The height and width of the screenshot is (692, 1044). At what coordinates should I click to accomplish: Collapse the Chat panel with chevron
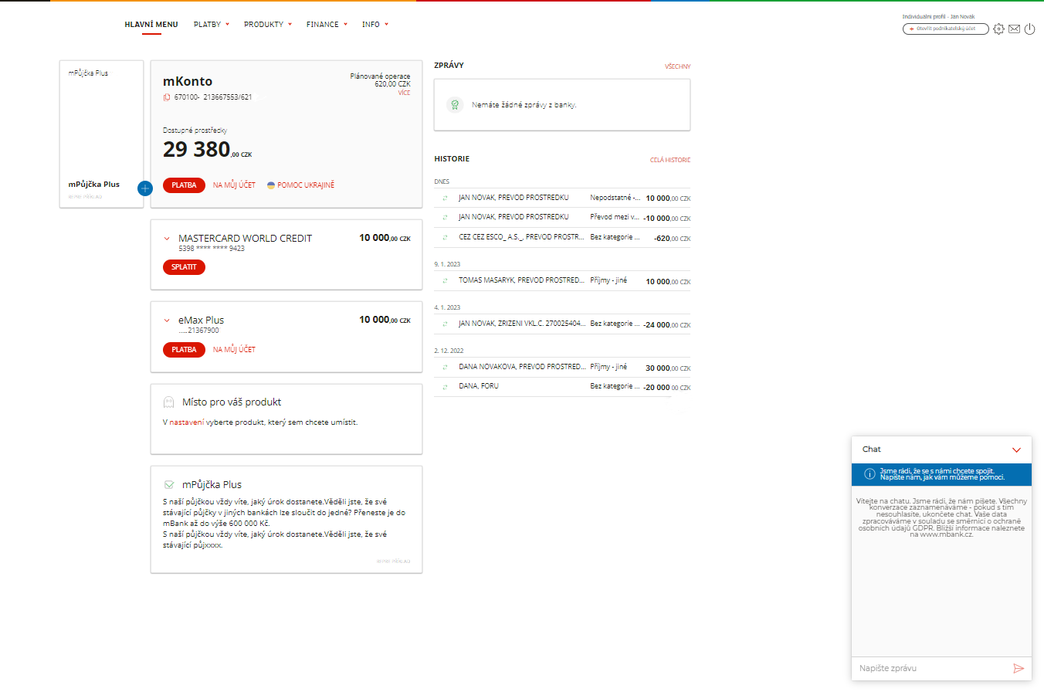point(1016,449)
